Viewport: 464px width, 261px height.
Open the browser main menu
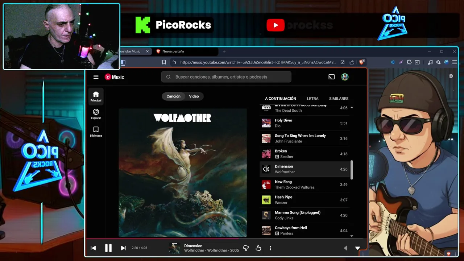[455, 62]
